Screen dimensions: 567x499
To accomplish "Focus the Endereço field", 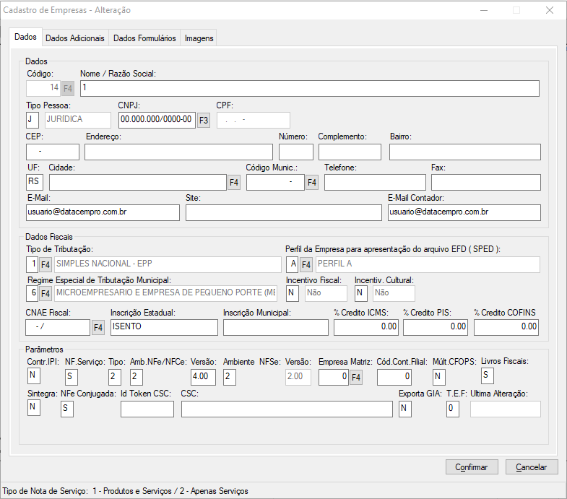I will pyautogui.click(x=178, y=152).
